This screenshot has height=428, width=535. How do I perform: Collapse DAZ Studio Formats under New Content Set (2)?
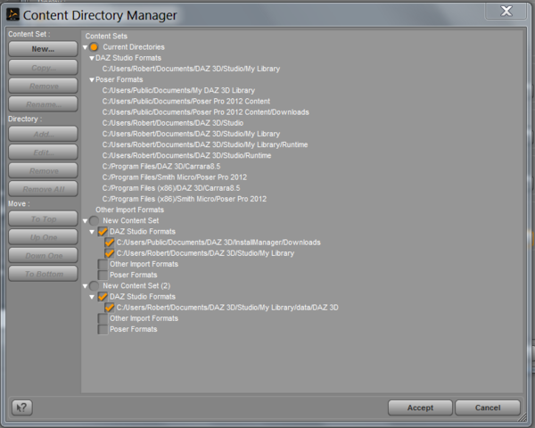92,297
